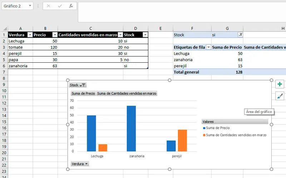Click table cell zanahoria in column A
286x178 pixels.
coord(20,66)
